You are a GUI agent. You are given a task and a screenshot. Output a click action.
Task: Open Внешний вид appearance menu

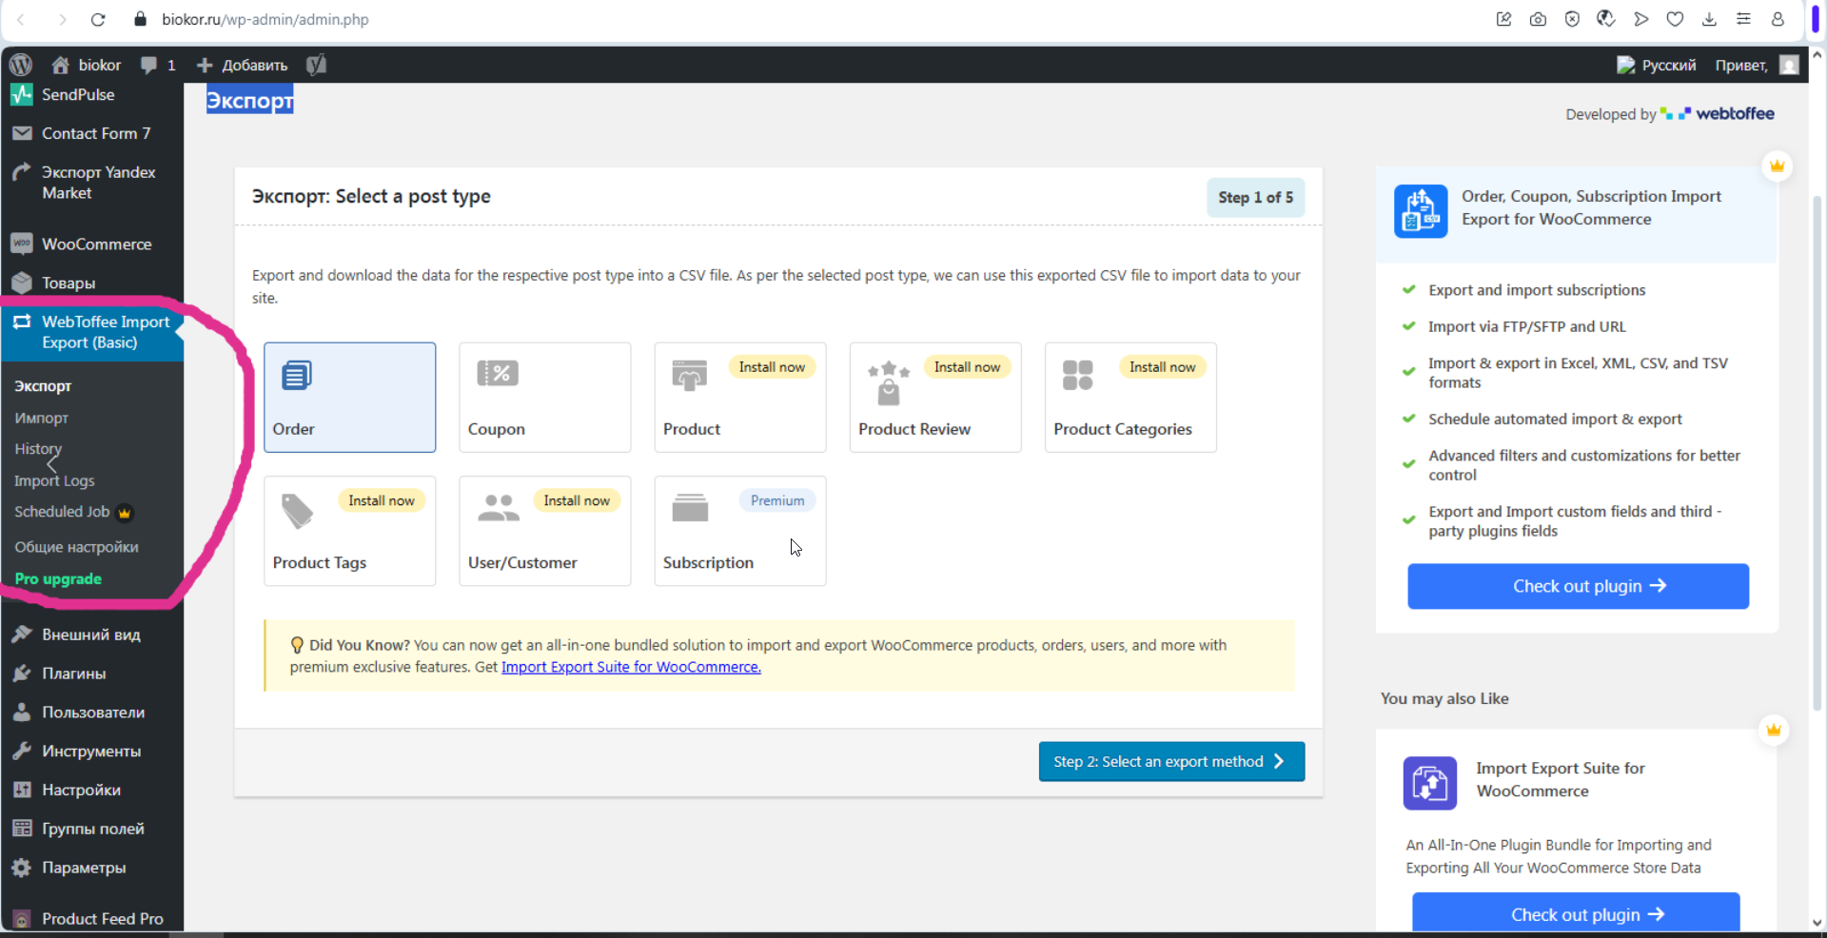point(91,635)
